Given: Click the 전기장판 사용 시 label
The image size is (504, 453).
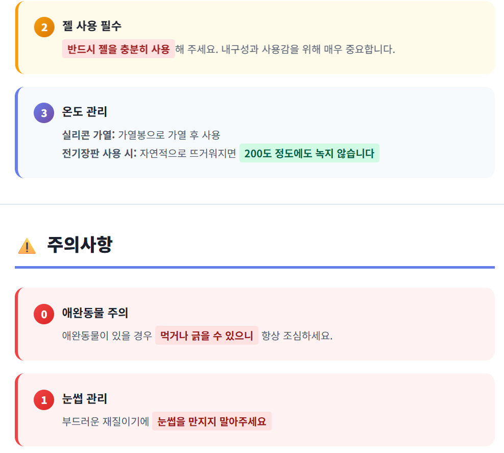Looking at the screenshot, I should [x=99, y=153].
